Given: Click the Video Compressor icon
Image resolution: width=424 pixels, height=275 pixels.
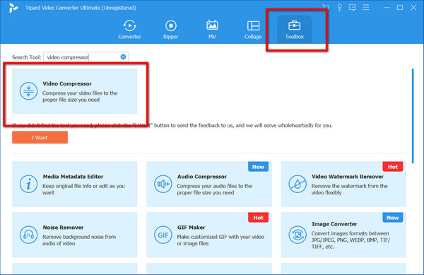Looking at the screenshot, I should tap(28, 91).
